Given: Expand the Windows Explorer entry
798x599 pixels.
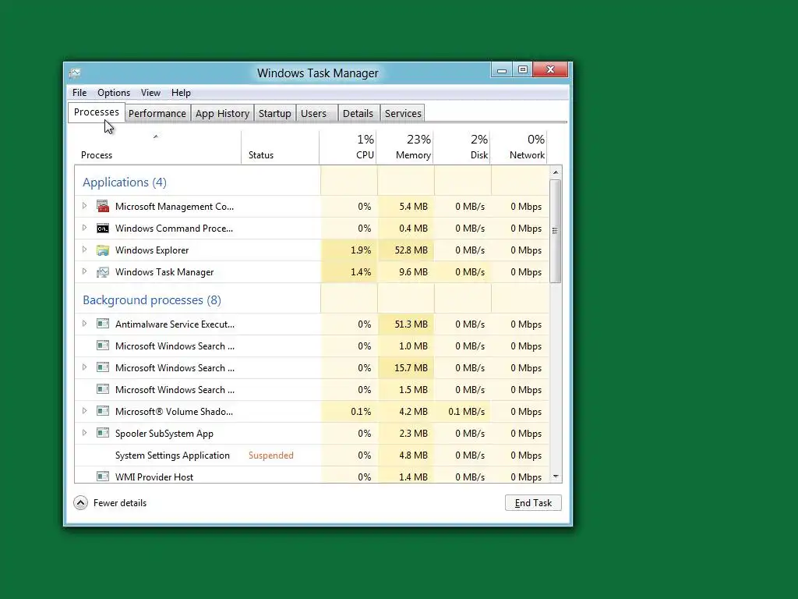Looking at the screenshot, I should coord(84,250).
